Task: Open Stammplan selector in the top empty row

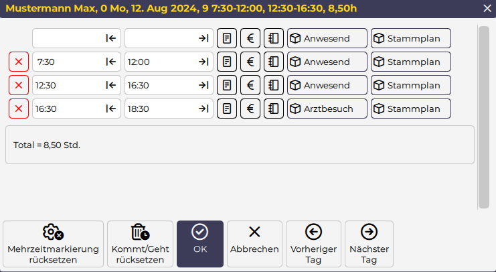Action: 411,38
